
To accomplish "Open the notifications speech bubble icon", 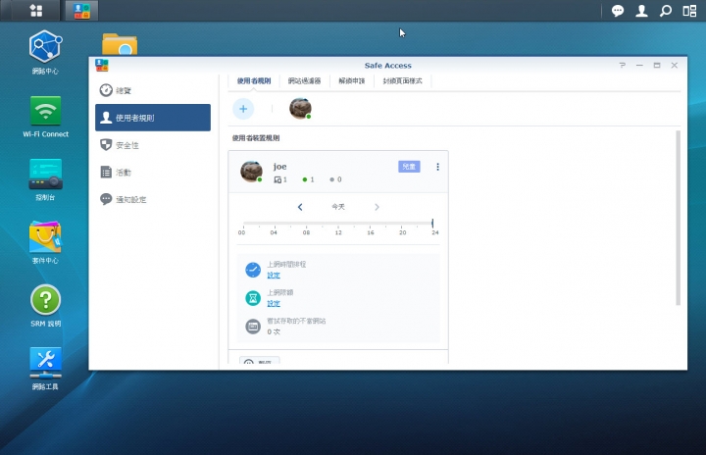I will pos(618,11).
